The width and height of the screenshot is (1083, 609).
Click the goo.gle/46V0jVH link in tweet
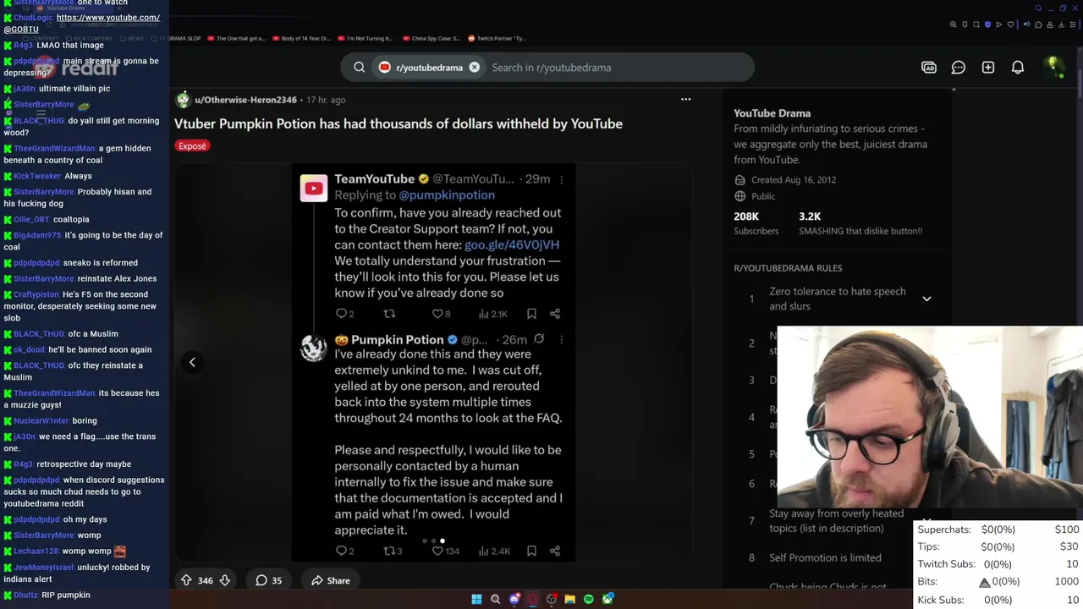tap(512, 244)
